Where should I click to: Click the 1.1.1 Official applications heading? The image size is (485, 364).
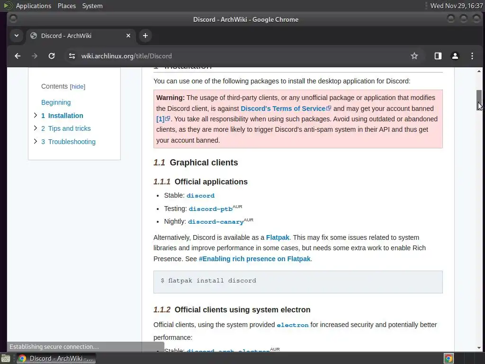click(200, 182)
